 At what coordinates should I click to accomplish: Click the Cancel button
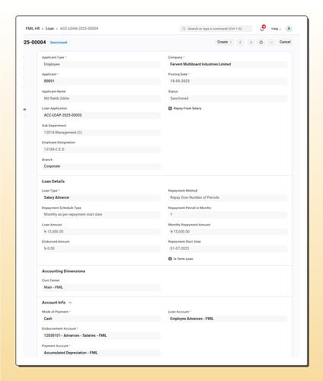pos(285,42)
